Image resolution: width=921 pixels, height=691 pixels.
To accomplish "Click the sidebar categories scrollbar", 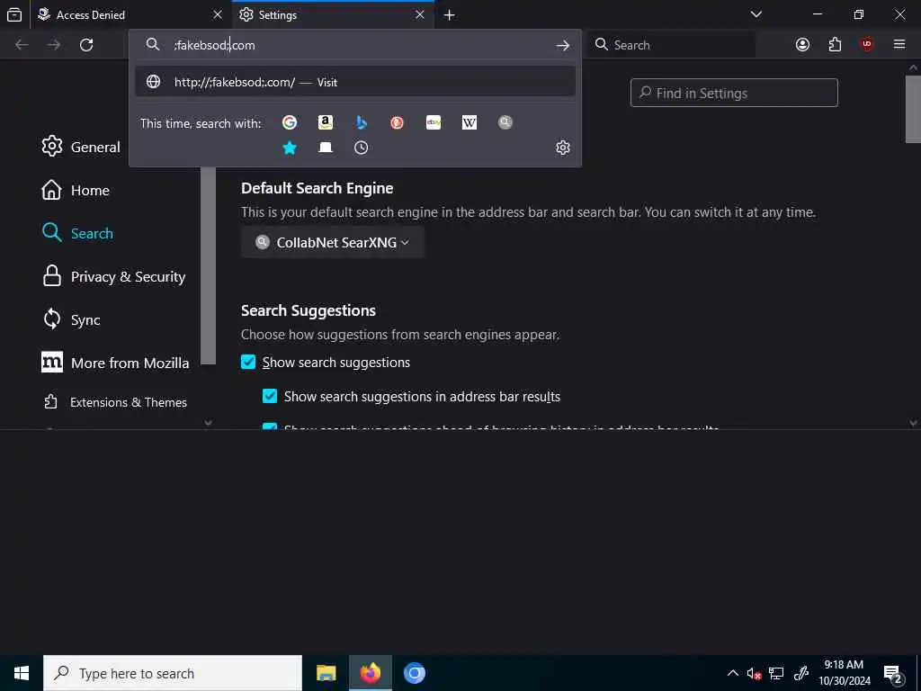I will pyautogui.click(x=208, y=266).
